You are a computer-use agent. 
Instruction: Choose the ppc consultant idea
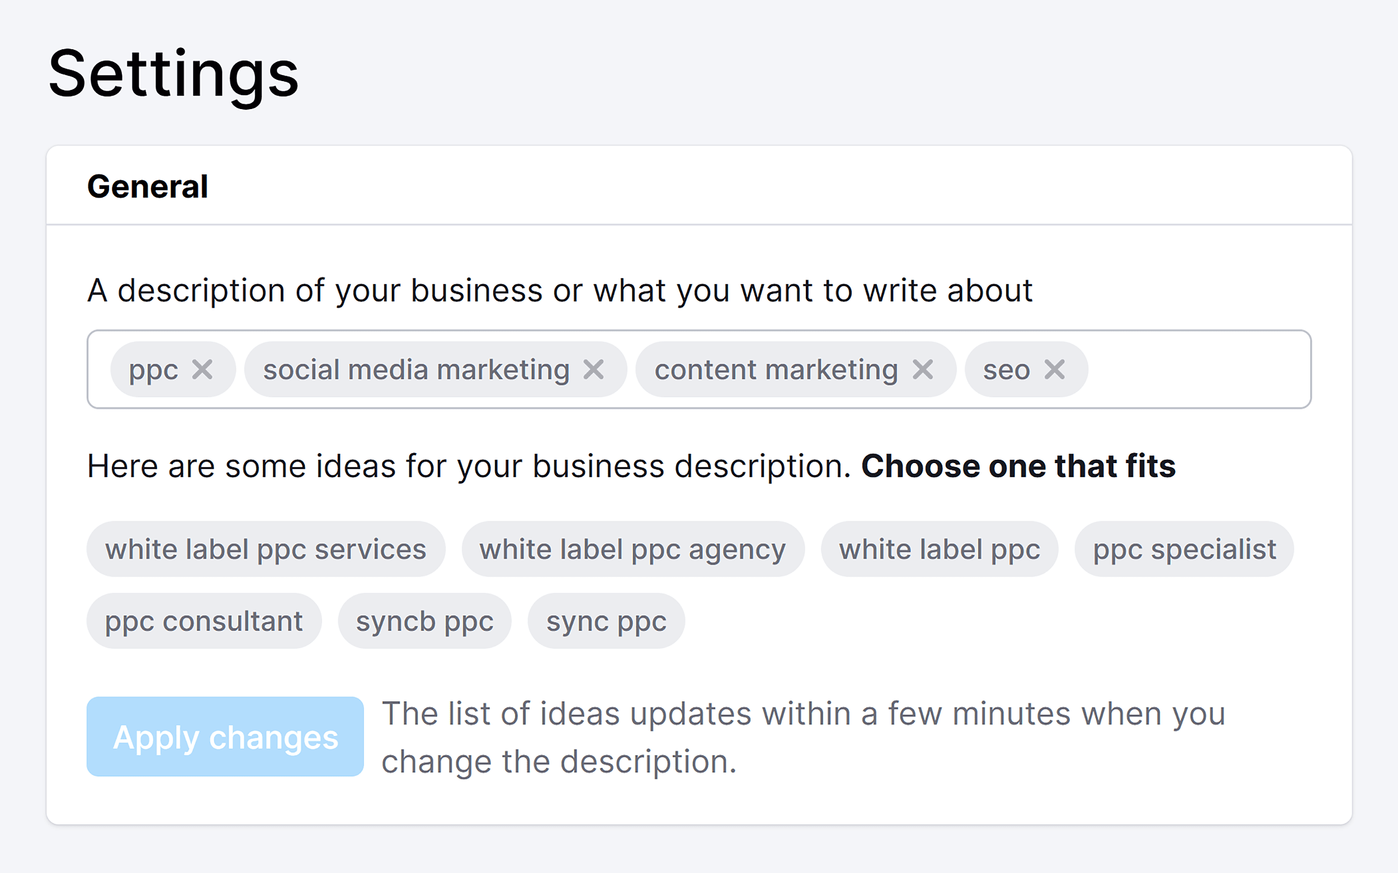click(x=204, y=621)
